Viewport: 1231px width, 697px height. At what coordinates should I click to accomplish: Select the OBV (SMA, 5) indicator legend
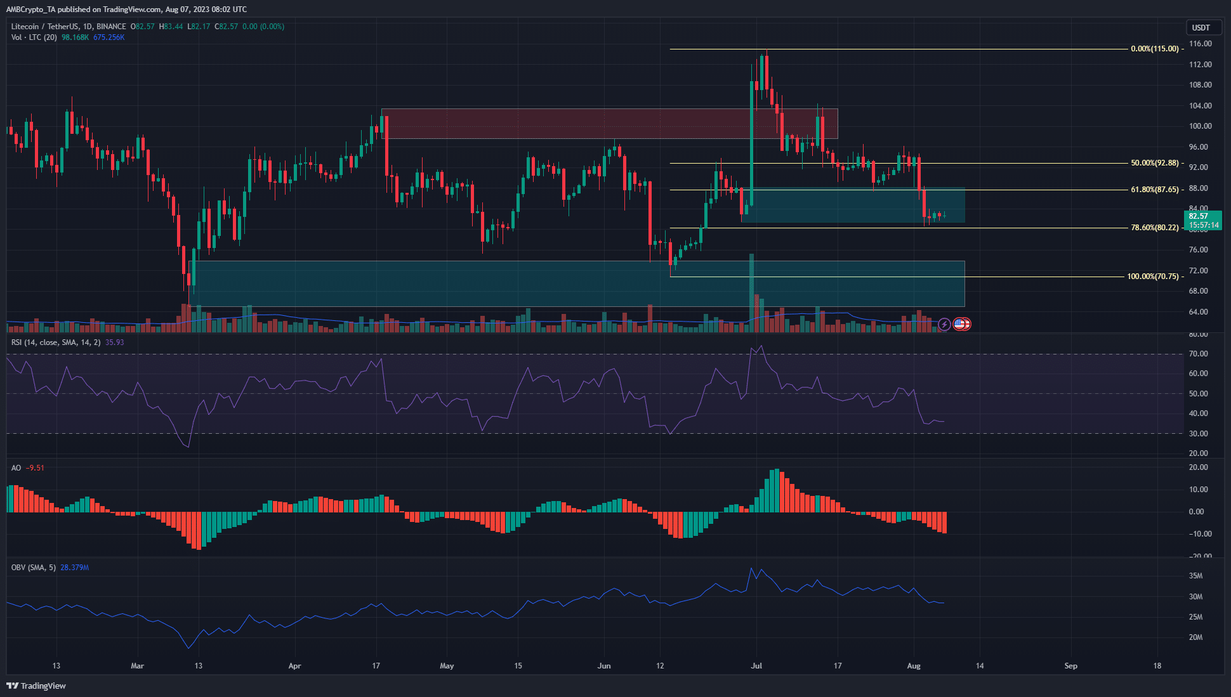(34, 568)
